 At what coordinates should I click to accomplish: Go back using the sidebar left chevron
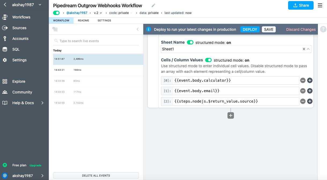[5, 5]
